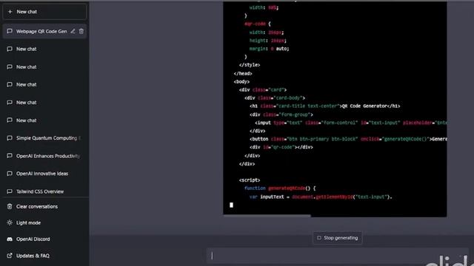Click the 'margin: 0 auto;' line in code
This screenshot has height=266, width=474.
[x=269, y=49]
